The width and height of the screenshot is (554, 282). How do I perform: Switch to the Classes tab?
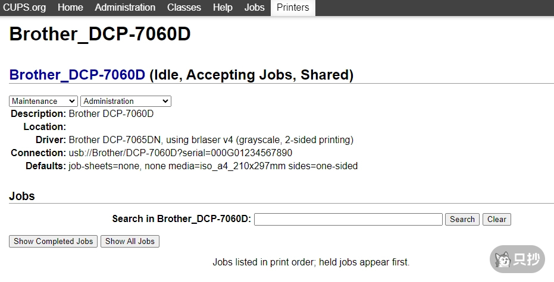(x=184, y=8)
